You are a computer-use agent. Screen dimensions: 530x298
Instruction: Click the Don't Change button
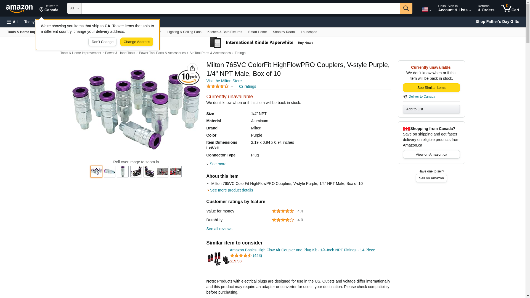[102, 42]
